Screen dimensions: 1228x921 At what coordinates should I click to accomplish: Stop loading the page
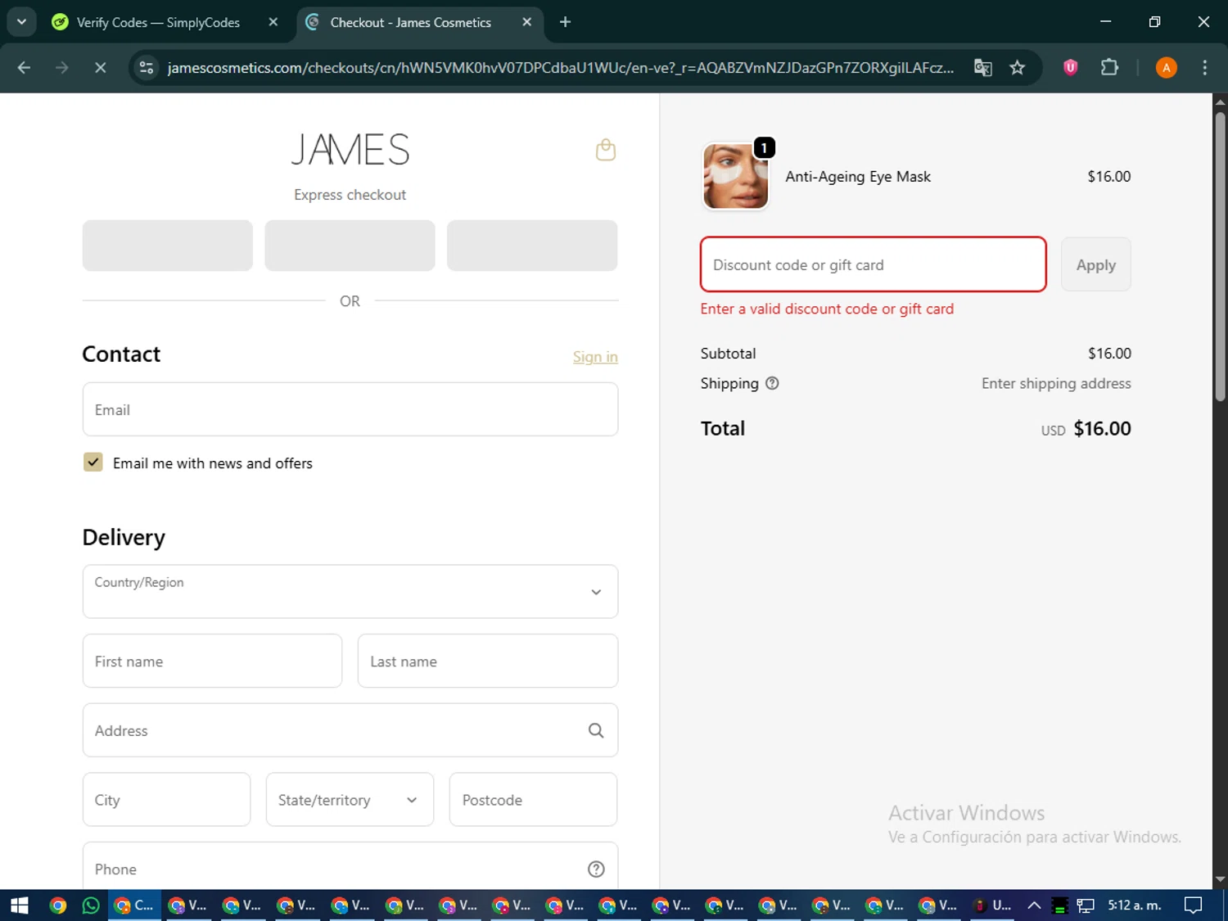click(100, 68)
